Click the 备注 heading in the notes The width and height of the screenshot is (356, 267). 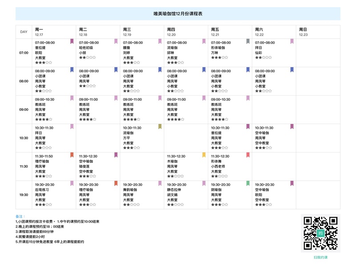click(20, 216)
